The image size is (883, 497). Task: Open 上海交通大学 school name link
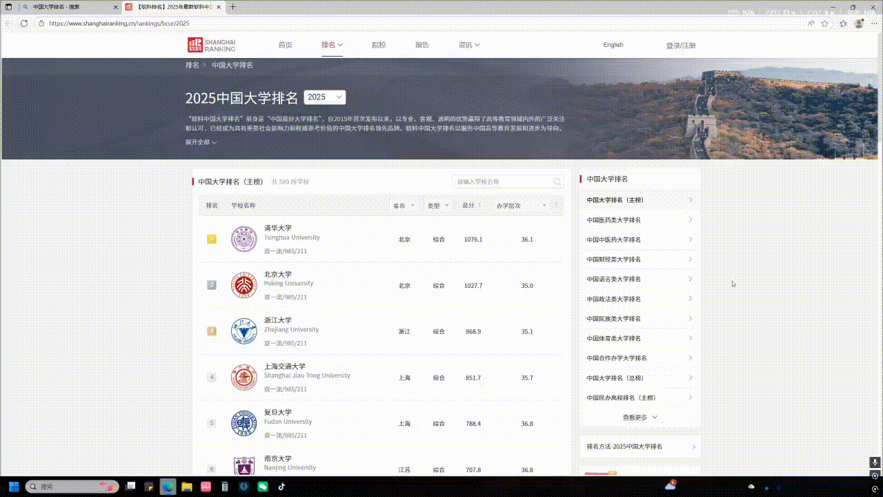coord(285,367)
